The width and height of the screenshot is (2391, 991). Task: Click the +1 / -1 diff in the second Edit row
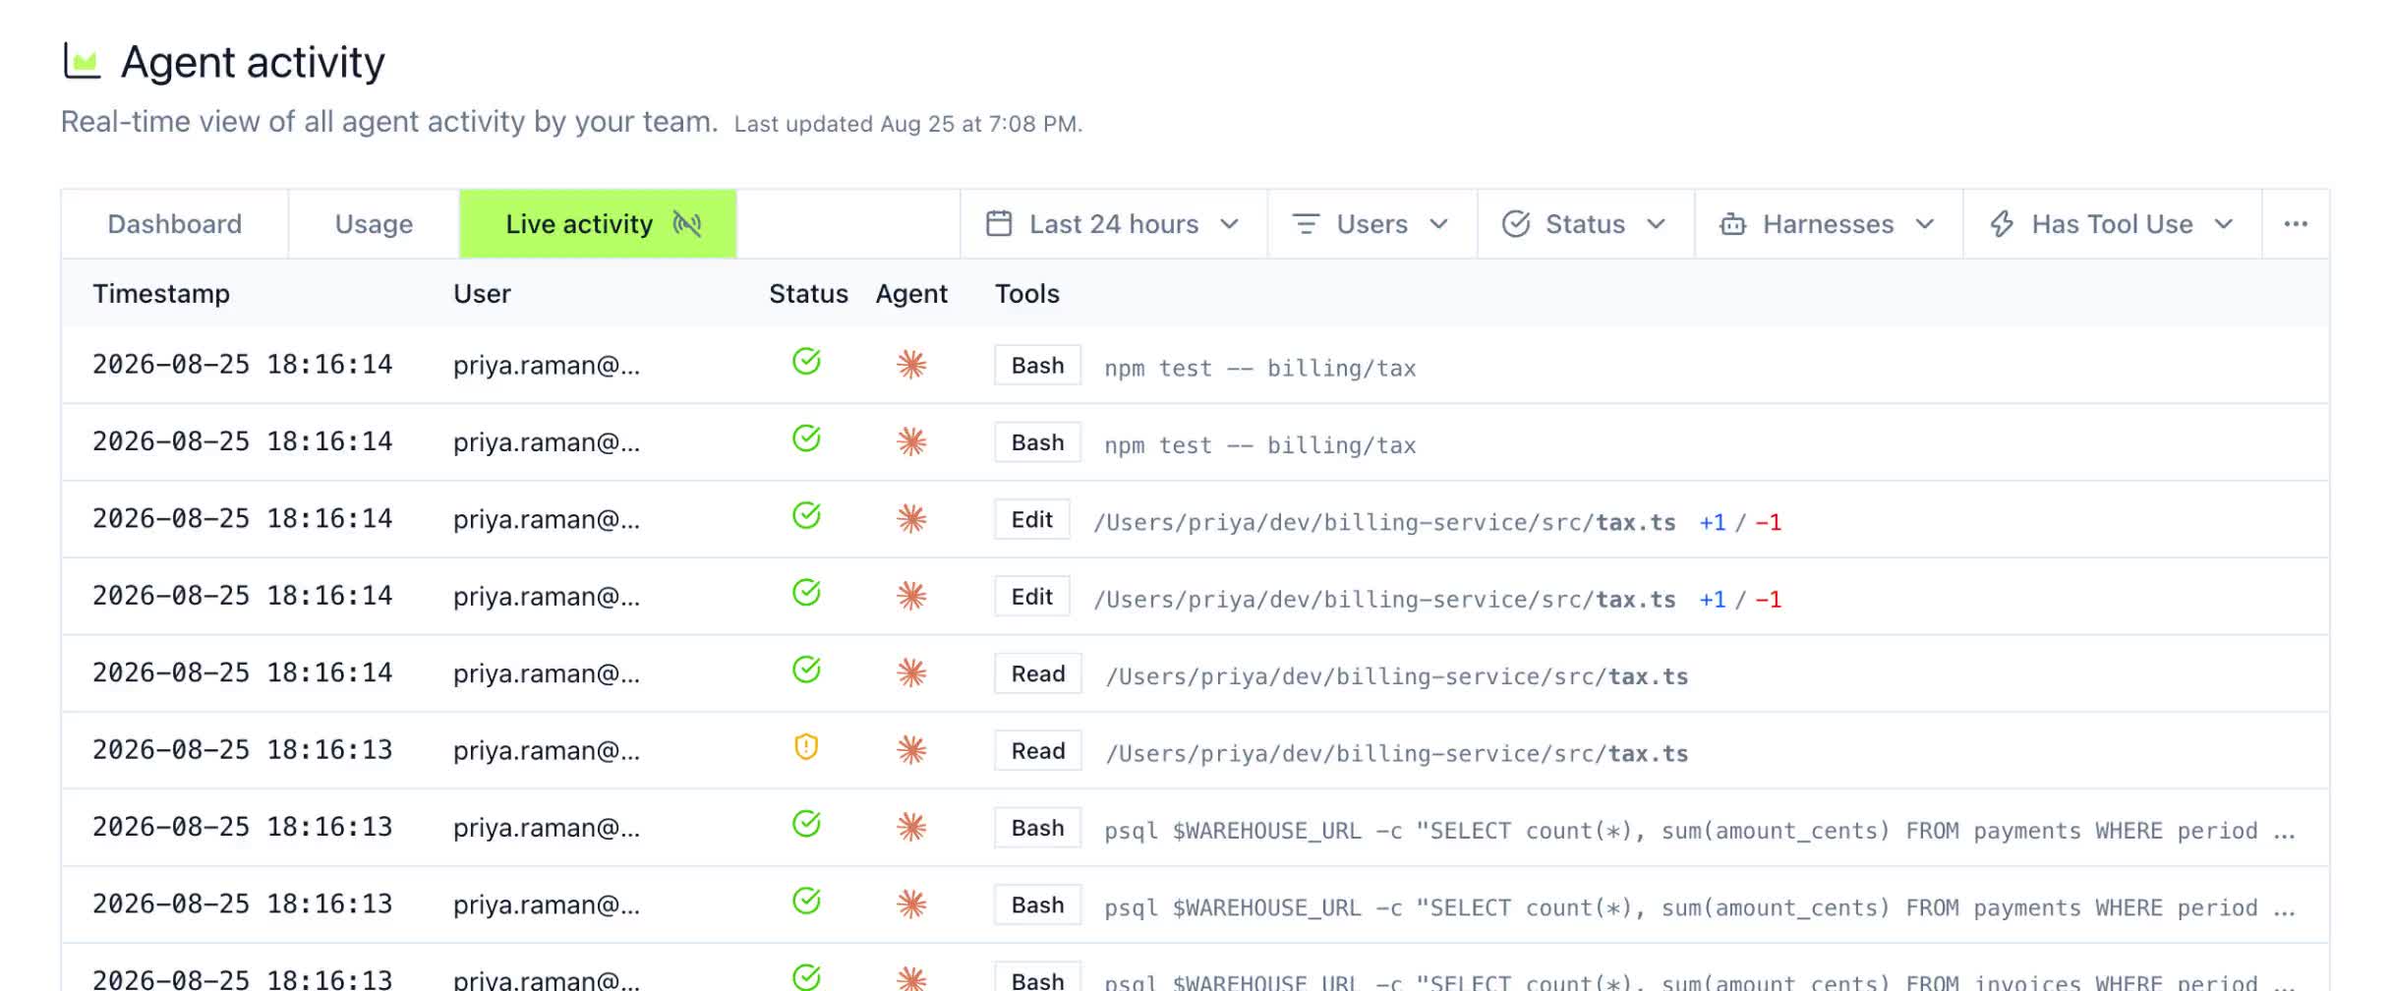(x=1740, y=600)
